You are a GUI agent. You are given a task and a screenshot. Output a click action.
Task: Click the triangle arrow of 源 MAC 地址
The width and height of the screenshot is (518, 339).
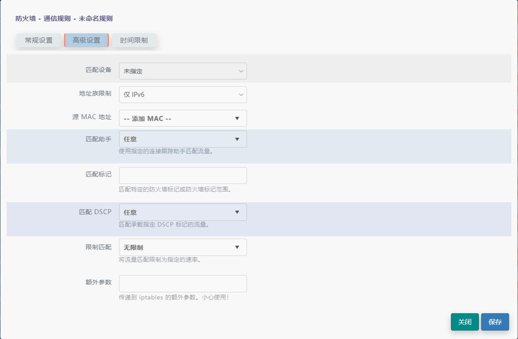(x=237, y=119)
